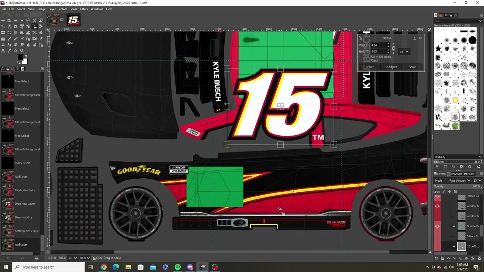The image size is (484, 272).
Task: Select the Zoom magnifier tool
Action: pyautogui.click(x=22, y=51)
